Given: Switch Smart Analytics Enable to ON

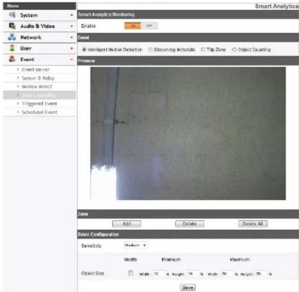Looking at the screenshot, I should pos(133,26).
